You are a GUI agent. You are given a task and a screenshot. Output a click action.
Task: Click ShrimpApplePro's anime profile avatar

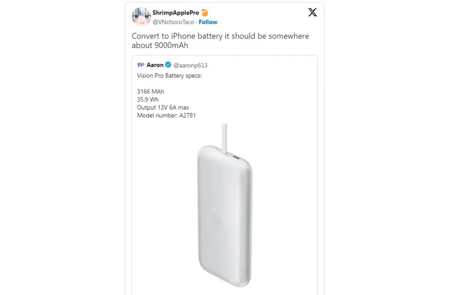click(141, 17)
